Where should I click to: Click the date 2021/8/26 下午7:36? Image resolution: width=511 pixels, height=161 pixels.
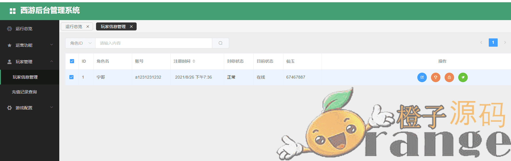(x=194, y=77)
